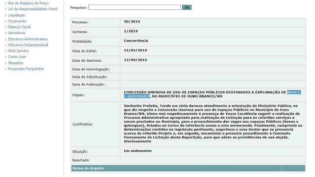Click the Data do Edital: label
This screenshot has height=177, width=315.
pyautogui.click(x=85, y=51)
